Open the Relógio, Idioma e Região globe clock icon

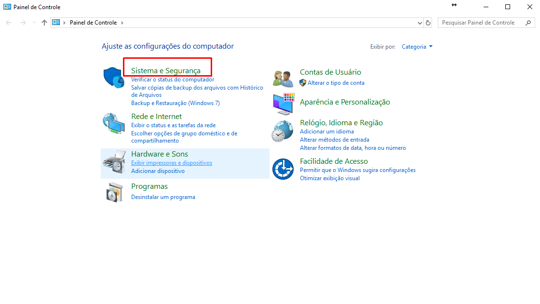tap(283, 131)
